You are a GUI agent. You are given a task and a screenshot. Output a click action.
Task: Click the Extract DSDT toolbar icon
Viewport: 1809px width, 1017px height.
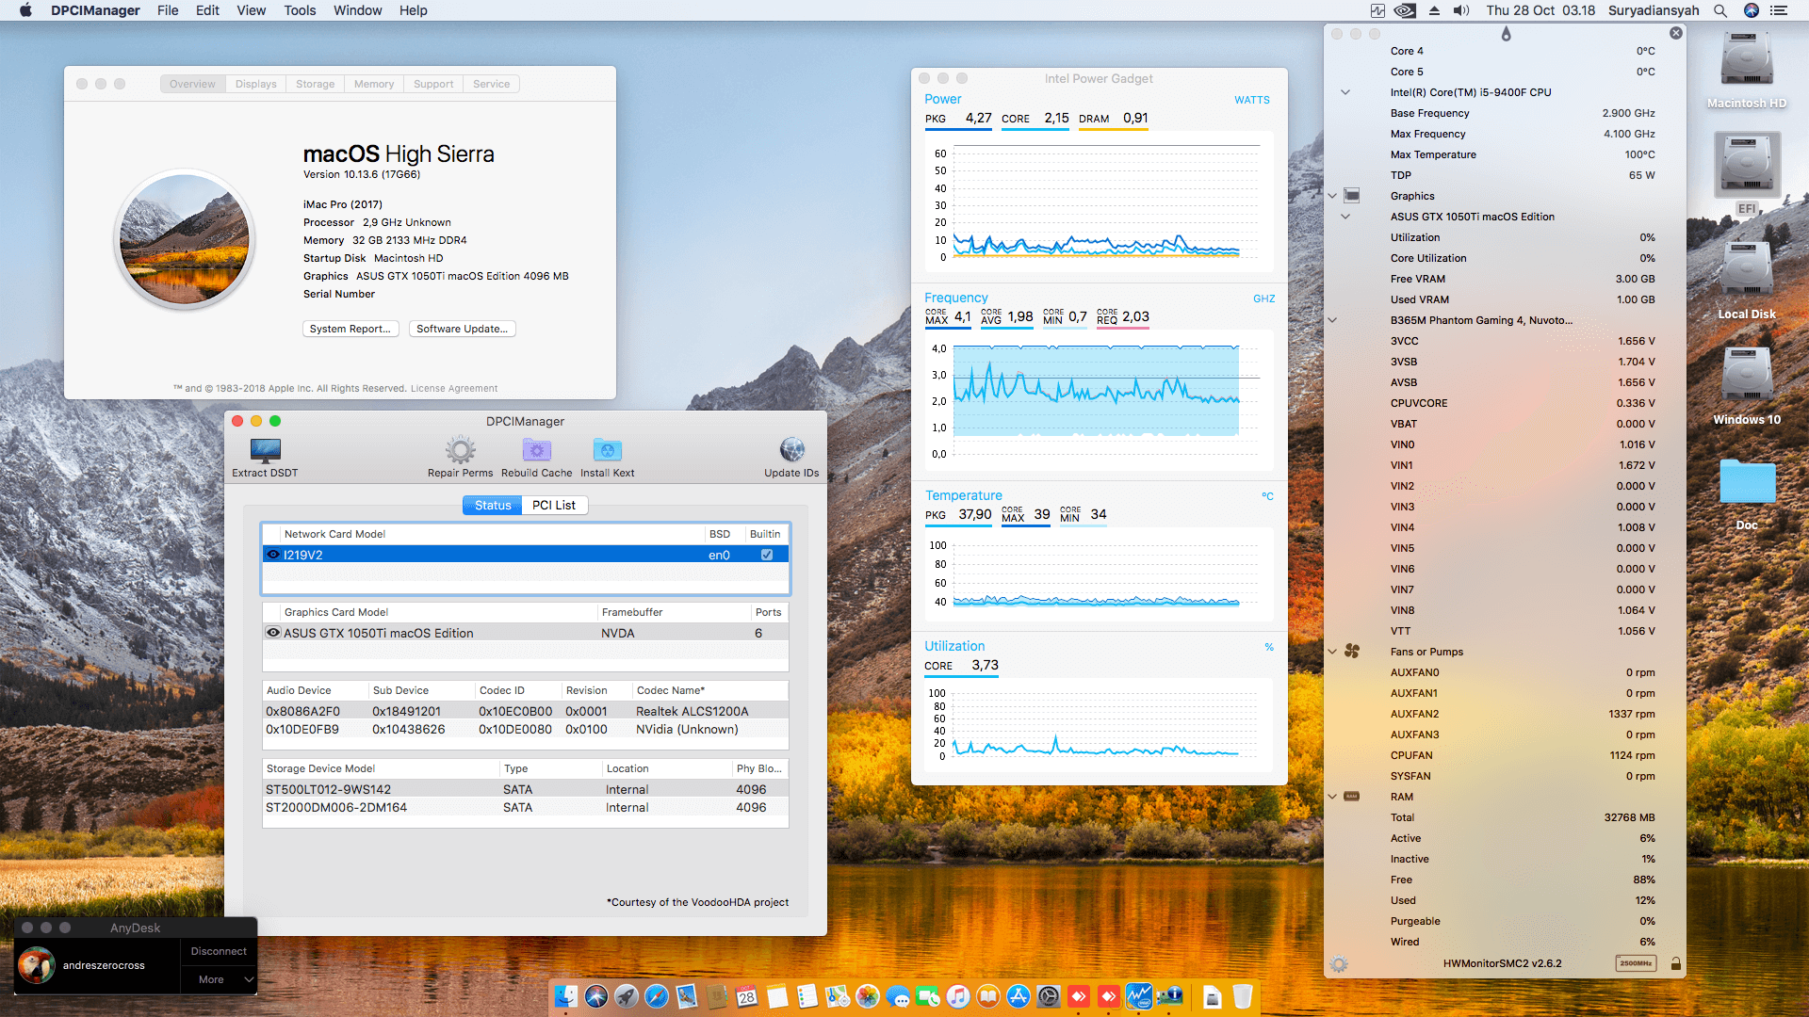click(x=265, y=450)
